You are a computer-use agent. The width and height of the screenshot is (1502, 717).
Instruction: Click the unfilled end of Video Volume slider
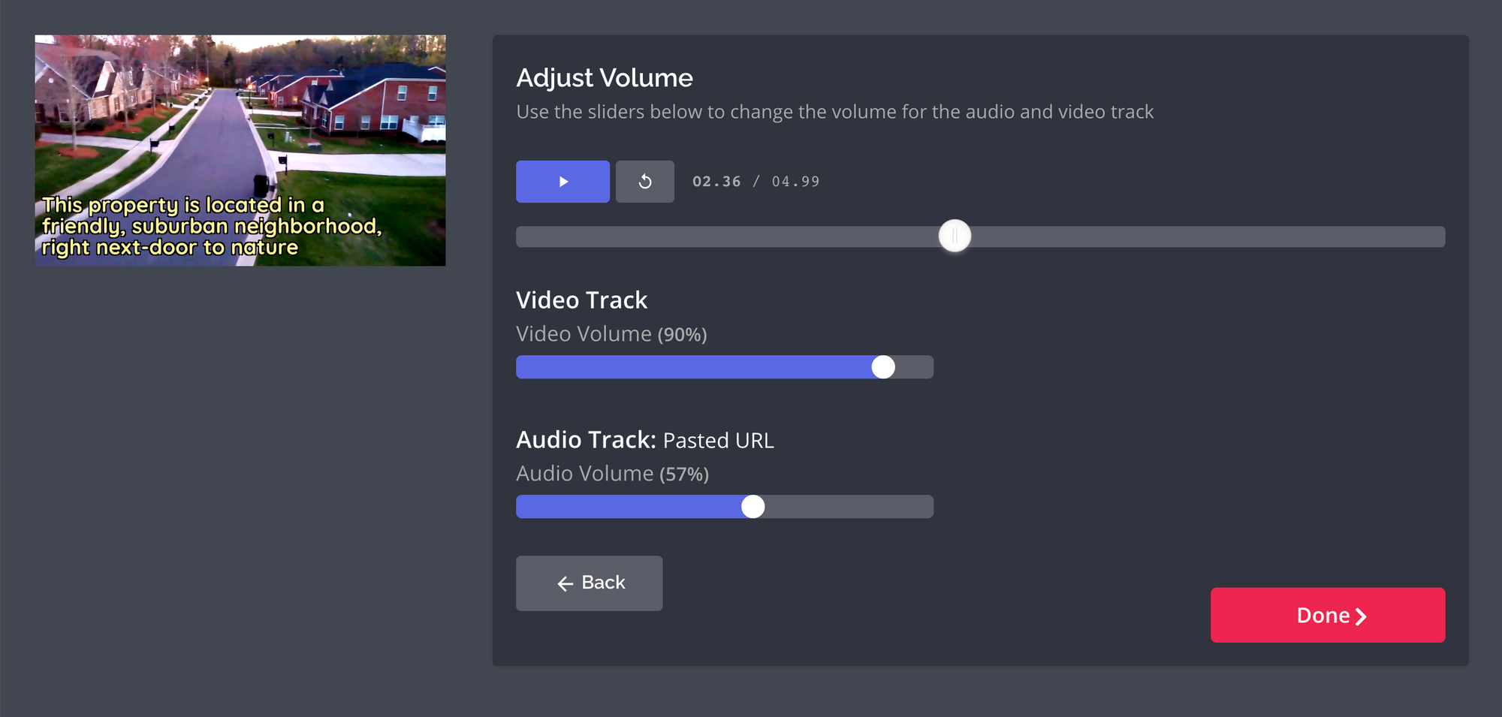(x=915, y=367)
